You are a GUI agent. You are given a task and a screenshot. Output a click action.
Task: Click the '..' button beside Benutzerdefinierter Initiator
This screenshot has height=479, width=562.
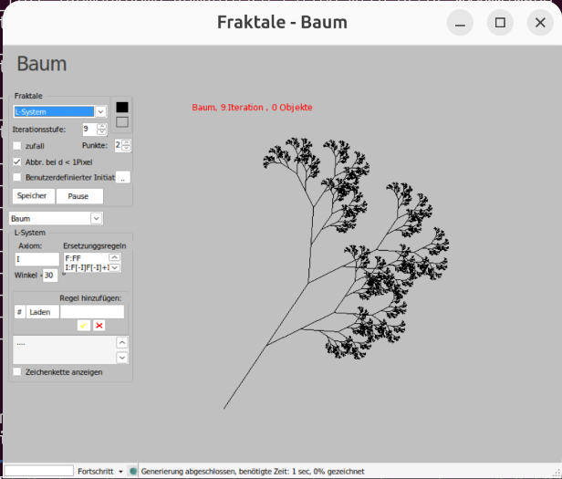click(x=123, y=177)
